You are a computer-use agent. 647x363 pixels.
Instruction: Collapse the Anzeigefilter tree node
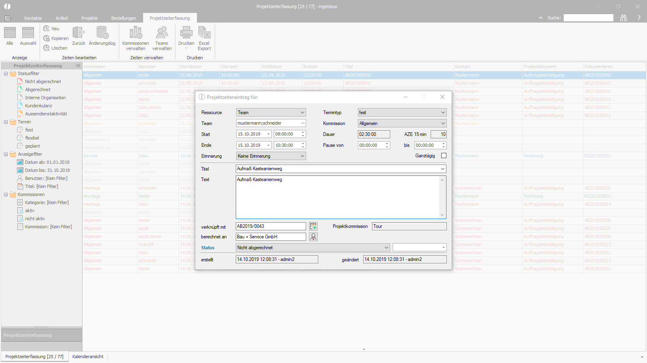[x=6, y=154]
